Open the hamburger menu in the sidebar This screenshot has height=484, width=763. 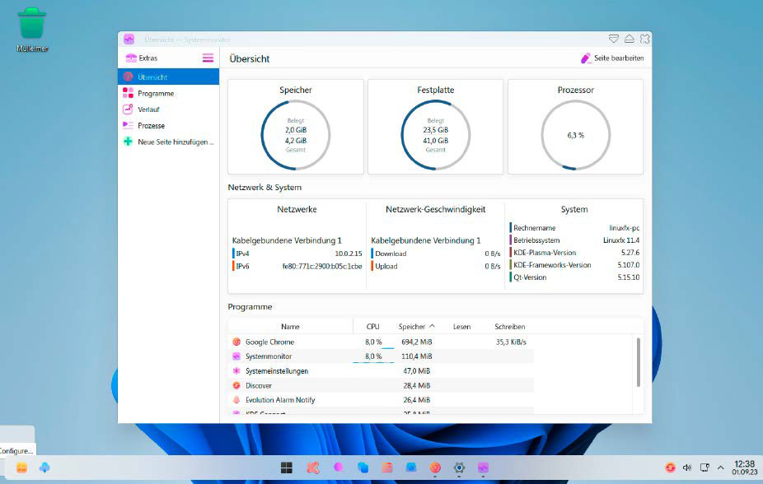208,58
